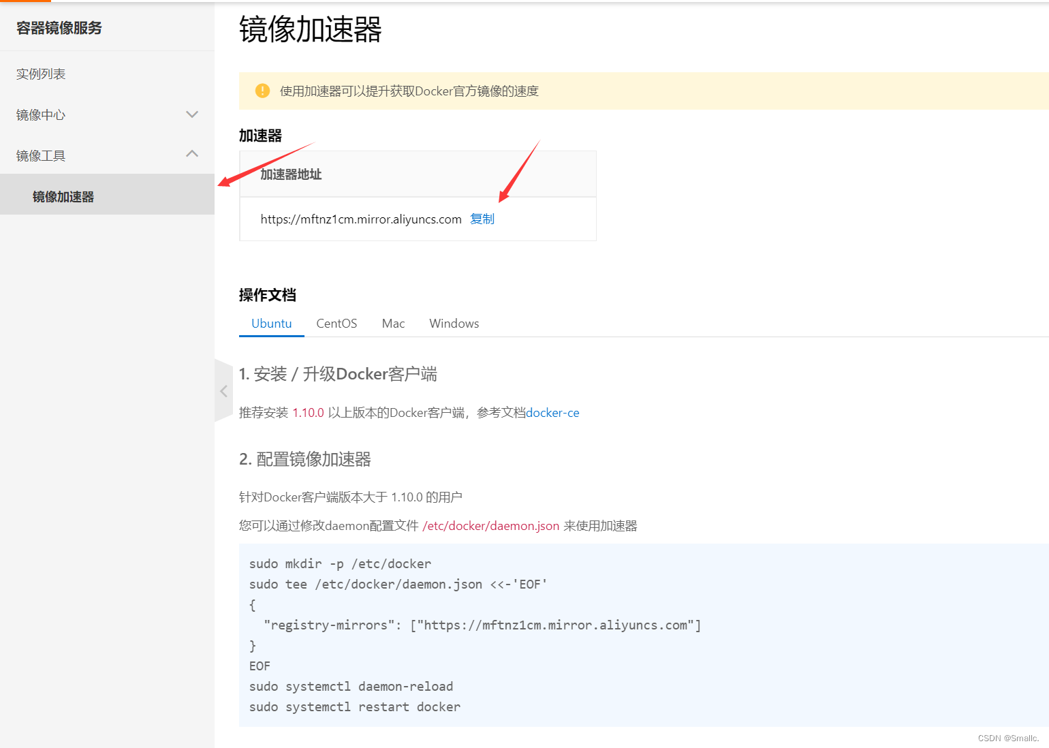
Task: Copy the accelerator address via 复制 link
Action: (x=482, y=219)
